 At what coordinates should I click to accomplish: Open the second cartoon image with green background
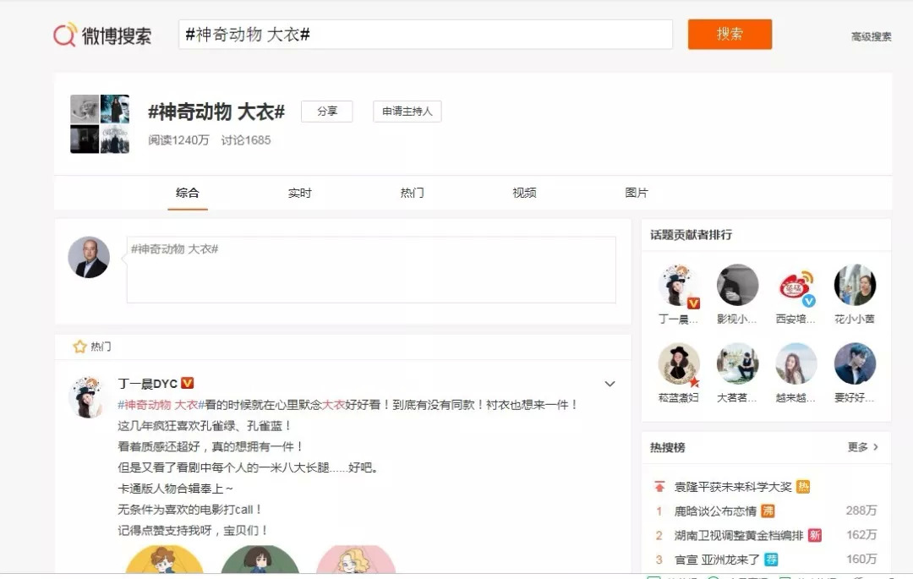[260, 560]
